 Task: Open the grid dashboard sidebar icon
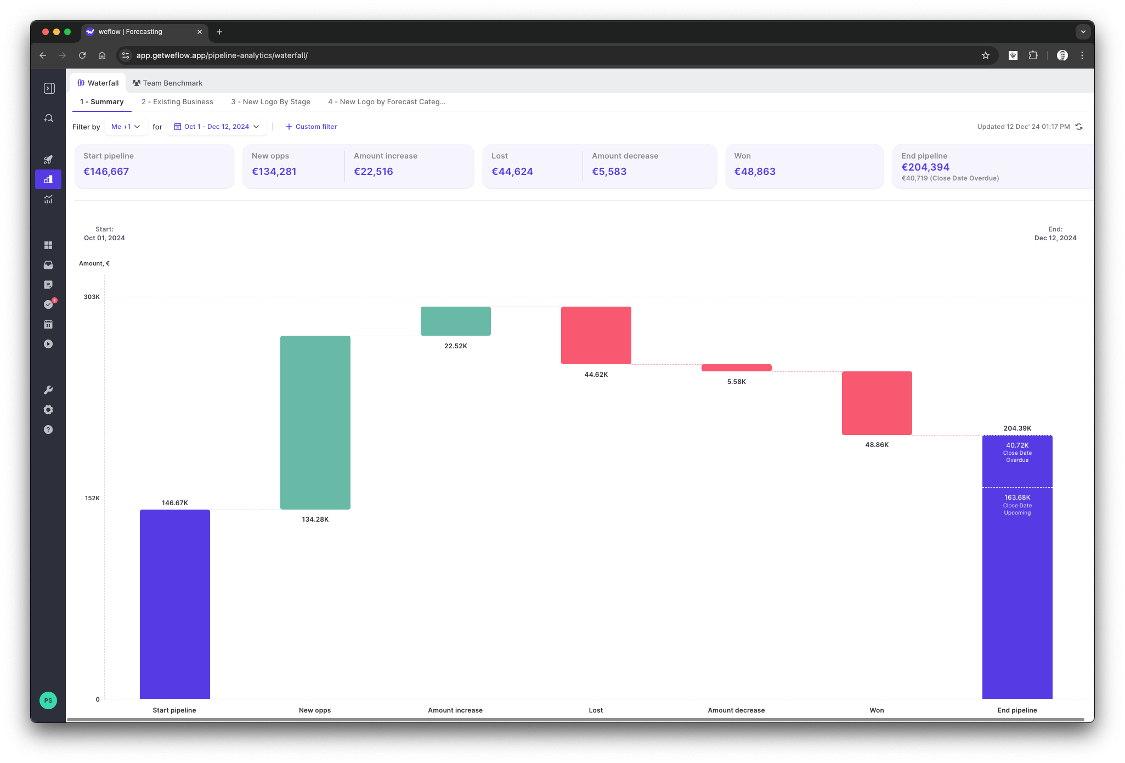point(48,245)
